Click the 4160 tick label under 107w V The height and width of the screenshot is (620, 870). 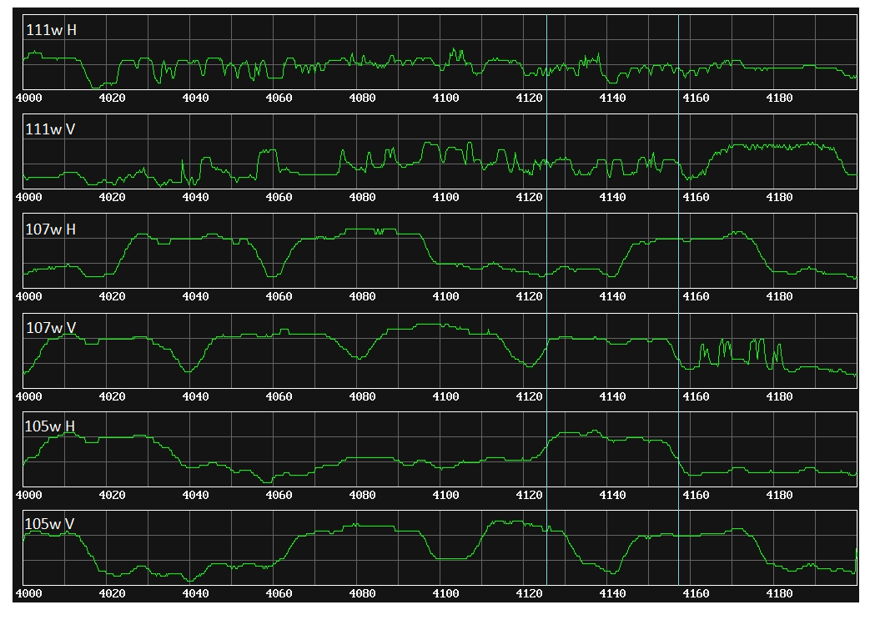click(696, 397)
